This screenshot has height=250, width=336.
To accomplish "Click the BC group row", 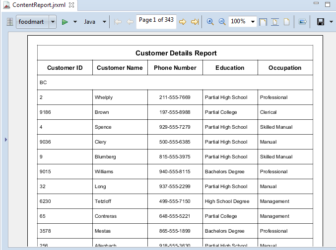I will 175,83.
